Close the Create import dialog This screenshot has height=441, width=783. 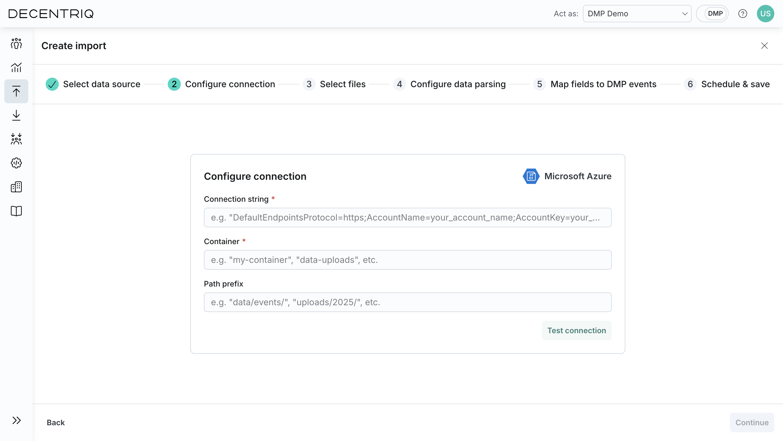point(765,46)
